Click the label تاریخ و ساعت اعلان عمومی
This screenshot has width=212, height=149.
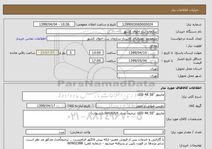96,25
